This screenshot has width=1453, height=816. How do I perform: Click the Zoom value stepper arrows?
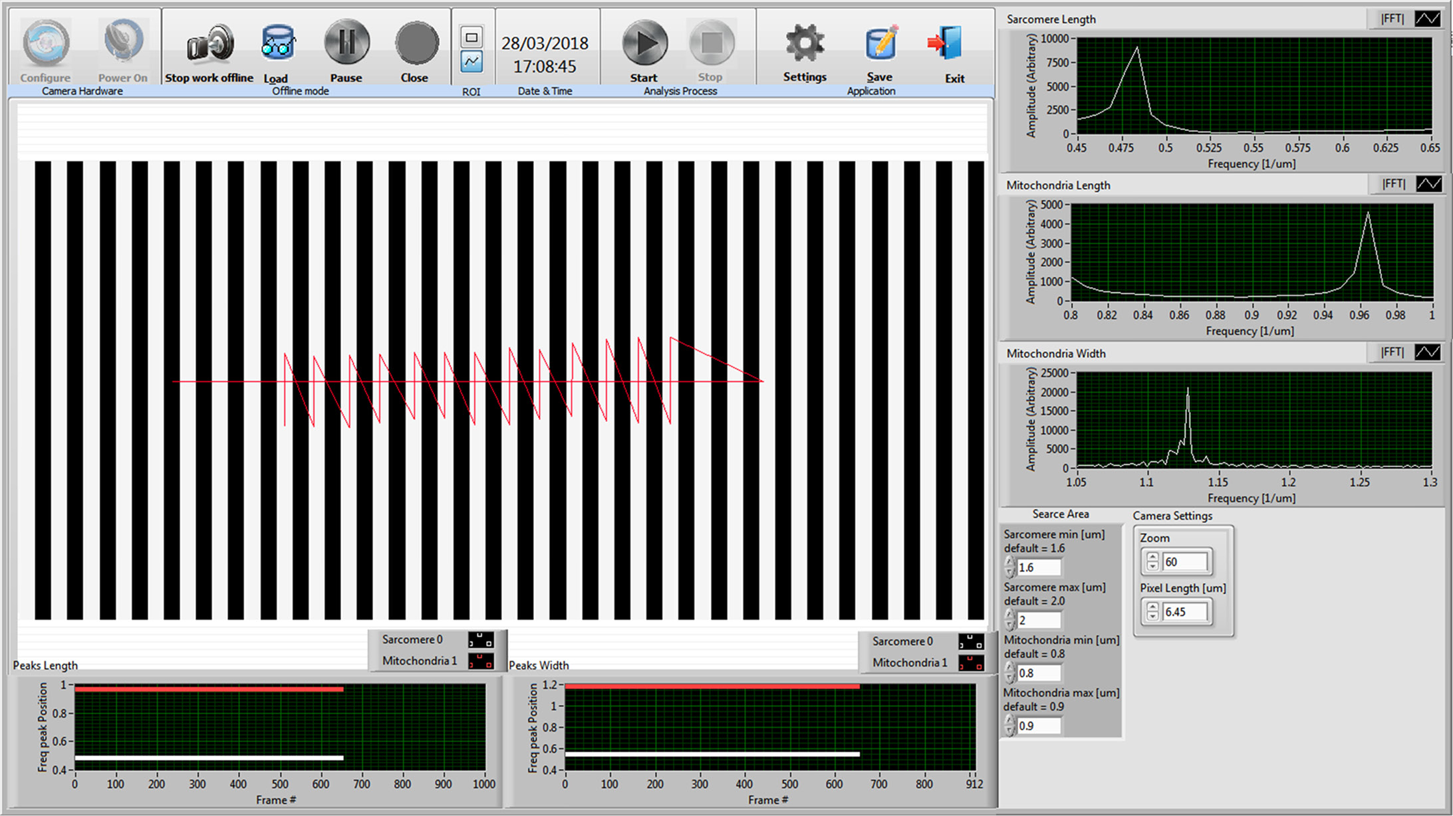coord(1152,561)
